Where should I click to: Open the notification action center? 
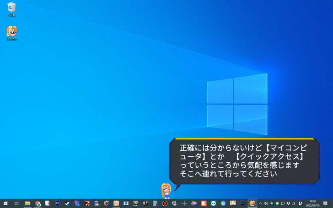(325, 203)
